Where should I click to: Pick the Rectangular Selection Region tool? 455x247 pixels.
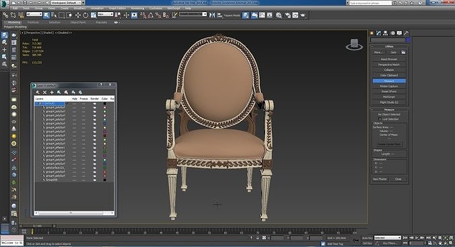[x=61, y=15]
